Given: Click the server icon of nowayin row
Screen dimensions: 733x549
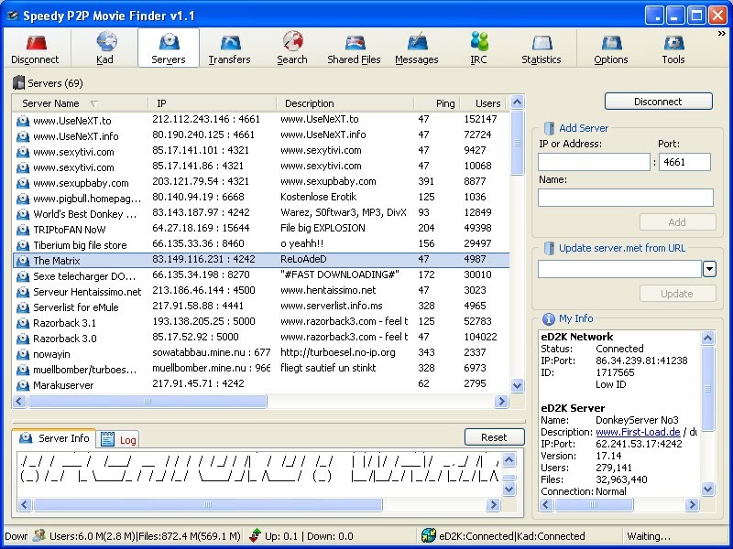Looking at the screenshot, I should pos(23,354).
